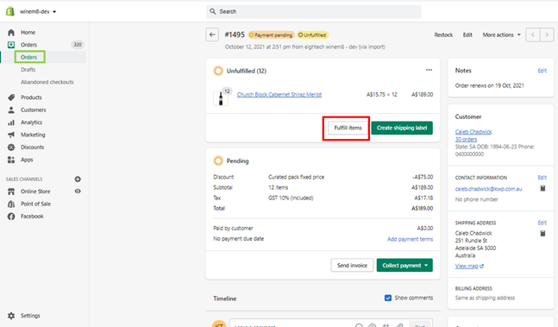Click the Products tag icon
Viewport: 558px width, 327px height.
click(11, 97)
